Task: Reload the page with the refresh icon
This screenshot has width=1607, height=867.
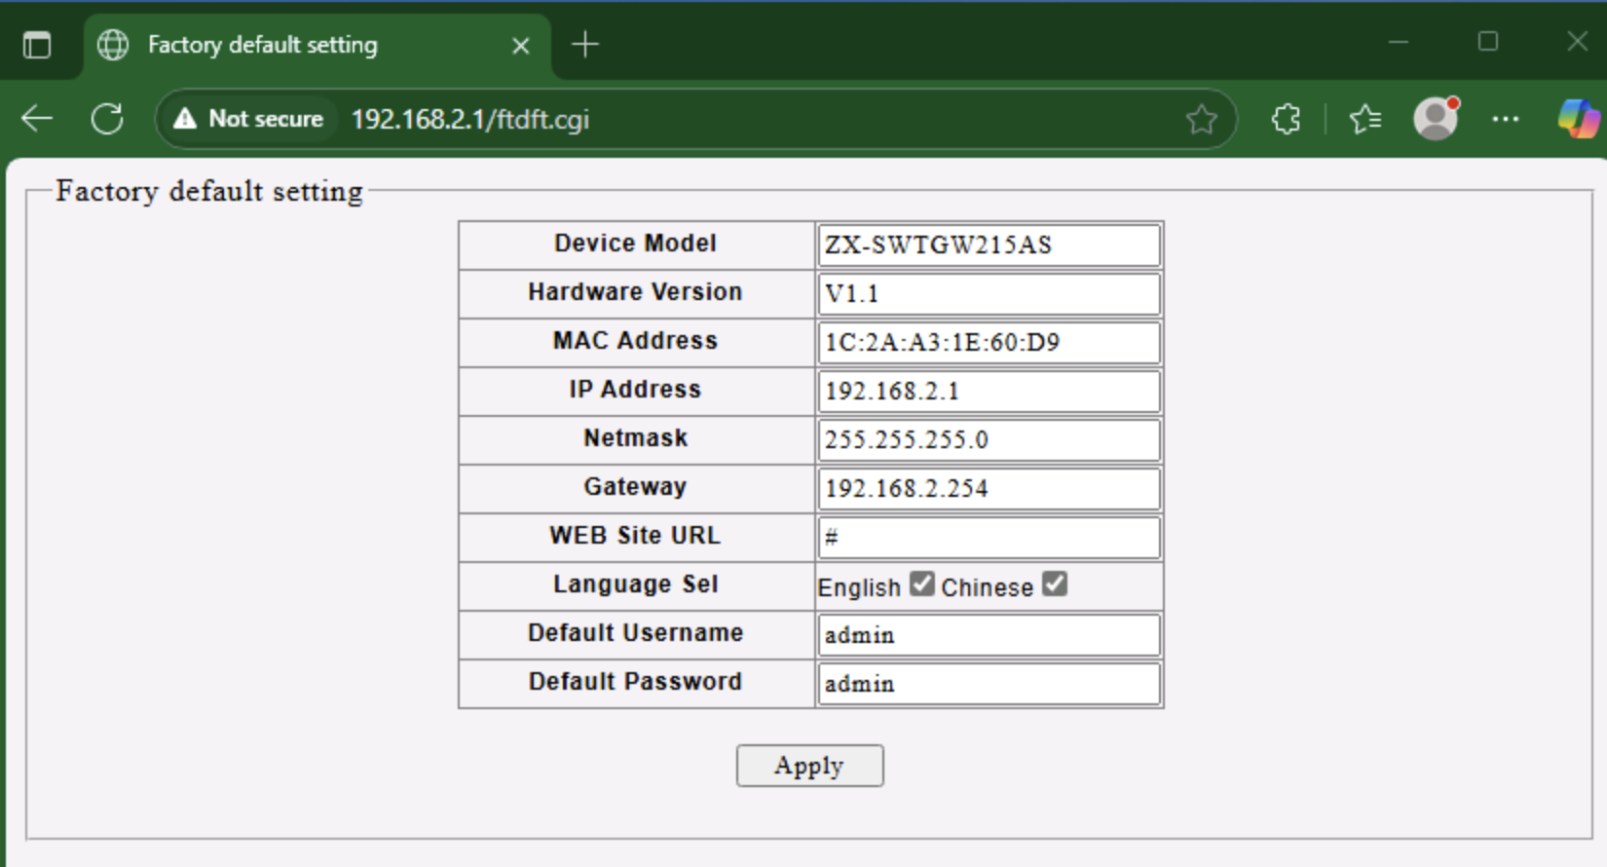Action: [x=107, y=119]
